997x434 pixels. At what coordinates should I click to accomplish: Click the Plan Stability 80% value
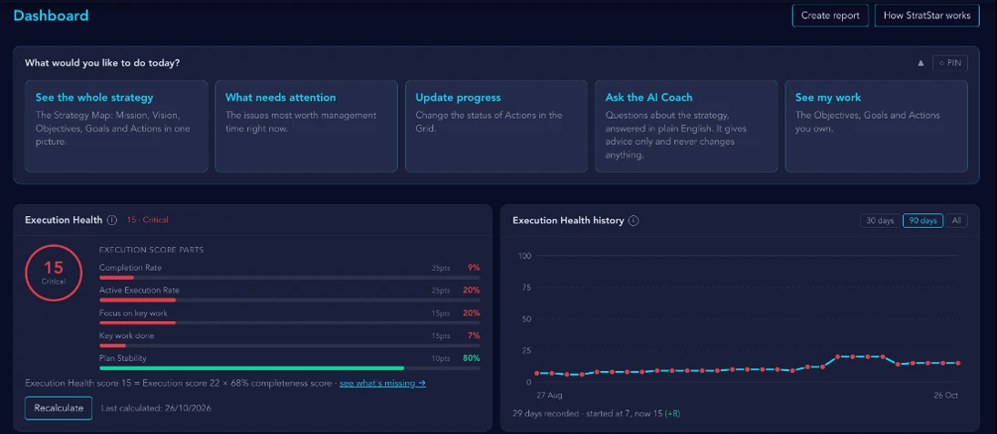pos(472,357)
